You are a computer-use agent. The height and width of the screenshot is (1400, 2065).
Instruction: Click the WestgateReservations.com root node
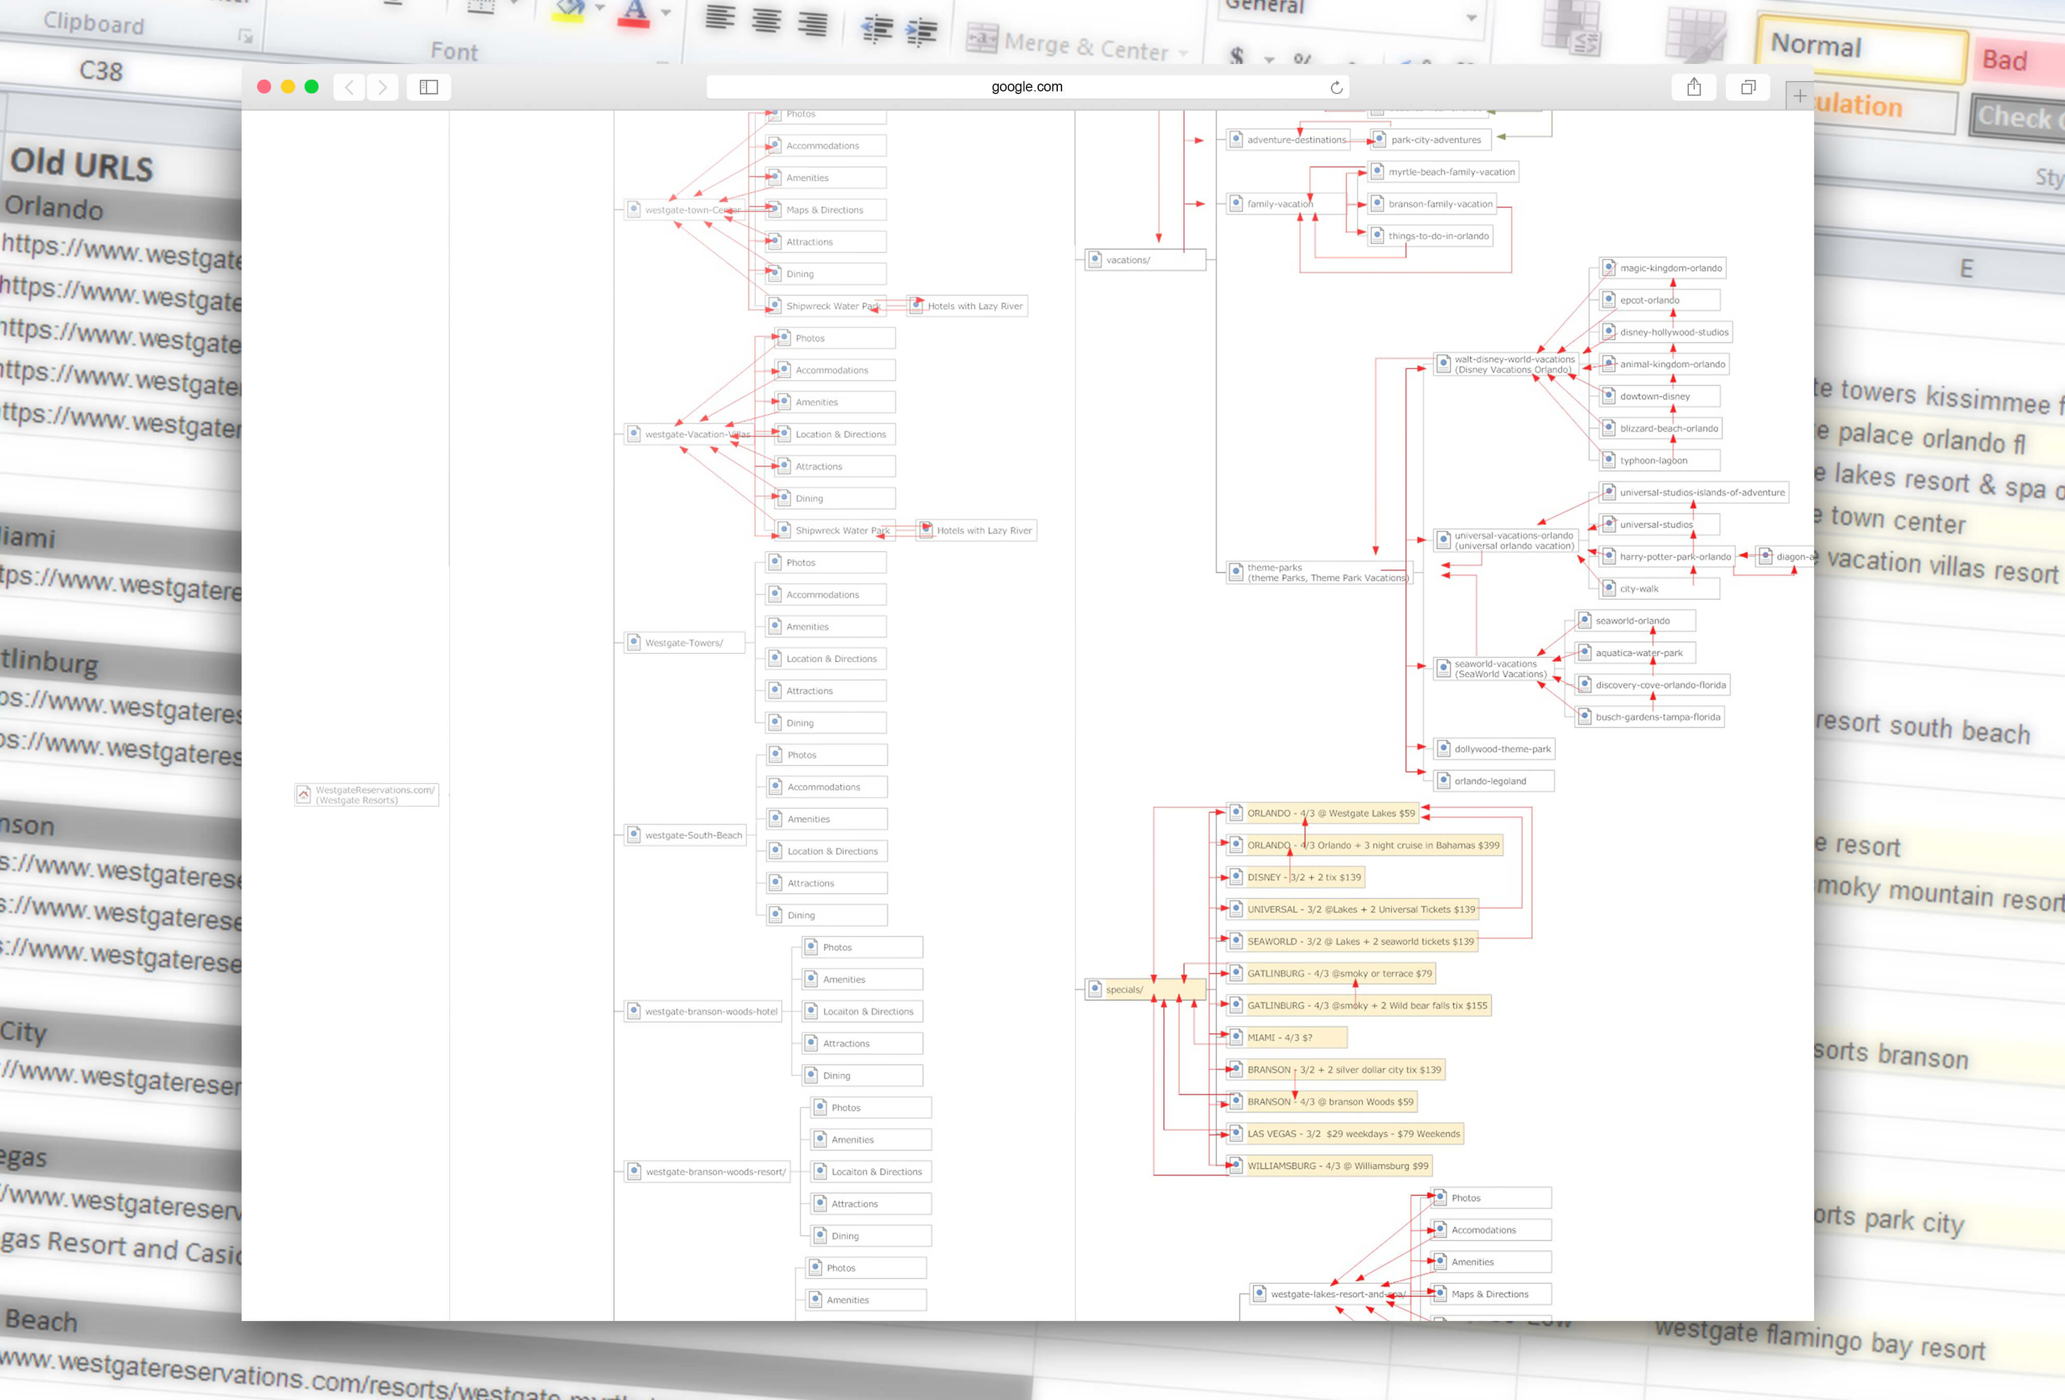point(366,794)
